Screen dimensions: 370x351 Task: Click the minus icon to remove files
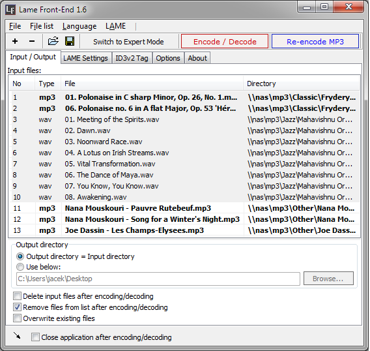click(32, 41)
